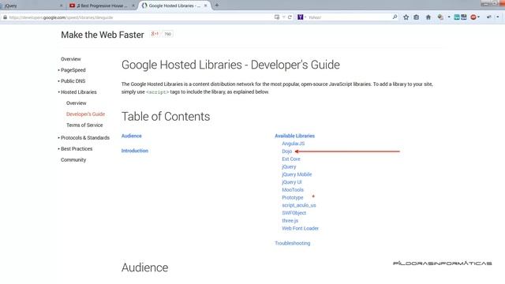Expand the Best Practices sidebar section
The image size is (505, 284).
click(77, 149)
